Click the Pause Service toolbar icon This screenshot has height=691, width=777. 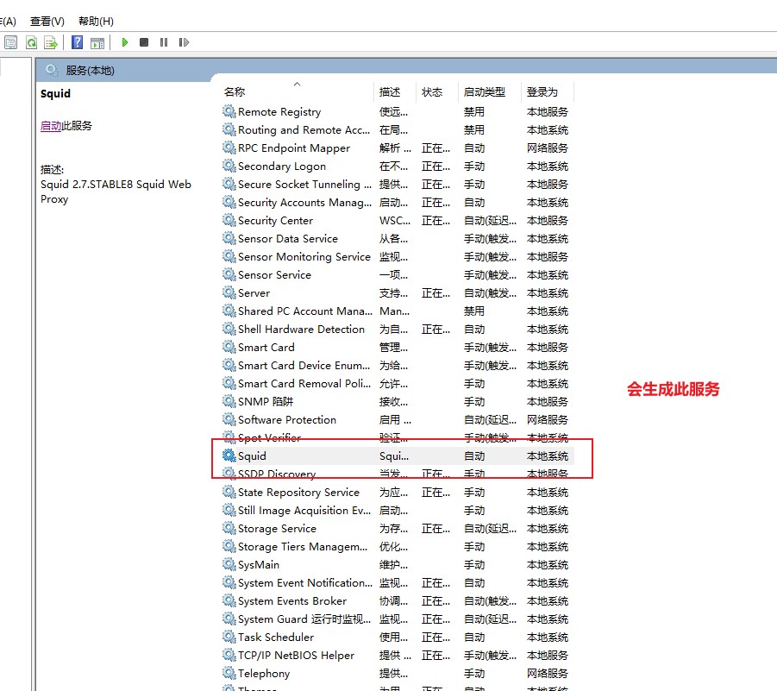(164, 42)
